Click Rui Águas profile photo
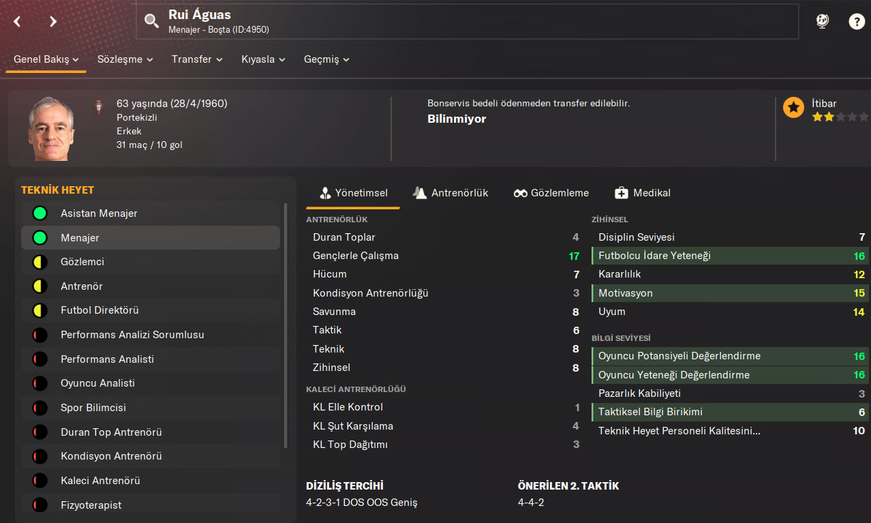 [x=51, y=130]
